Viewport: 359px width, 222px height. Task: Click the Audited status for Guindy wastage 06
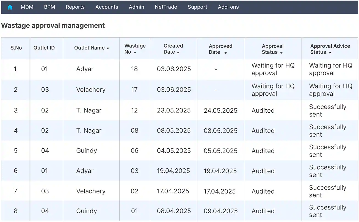[x=263, y=151]
